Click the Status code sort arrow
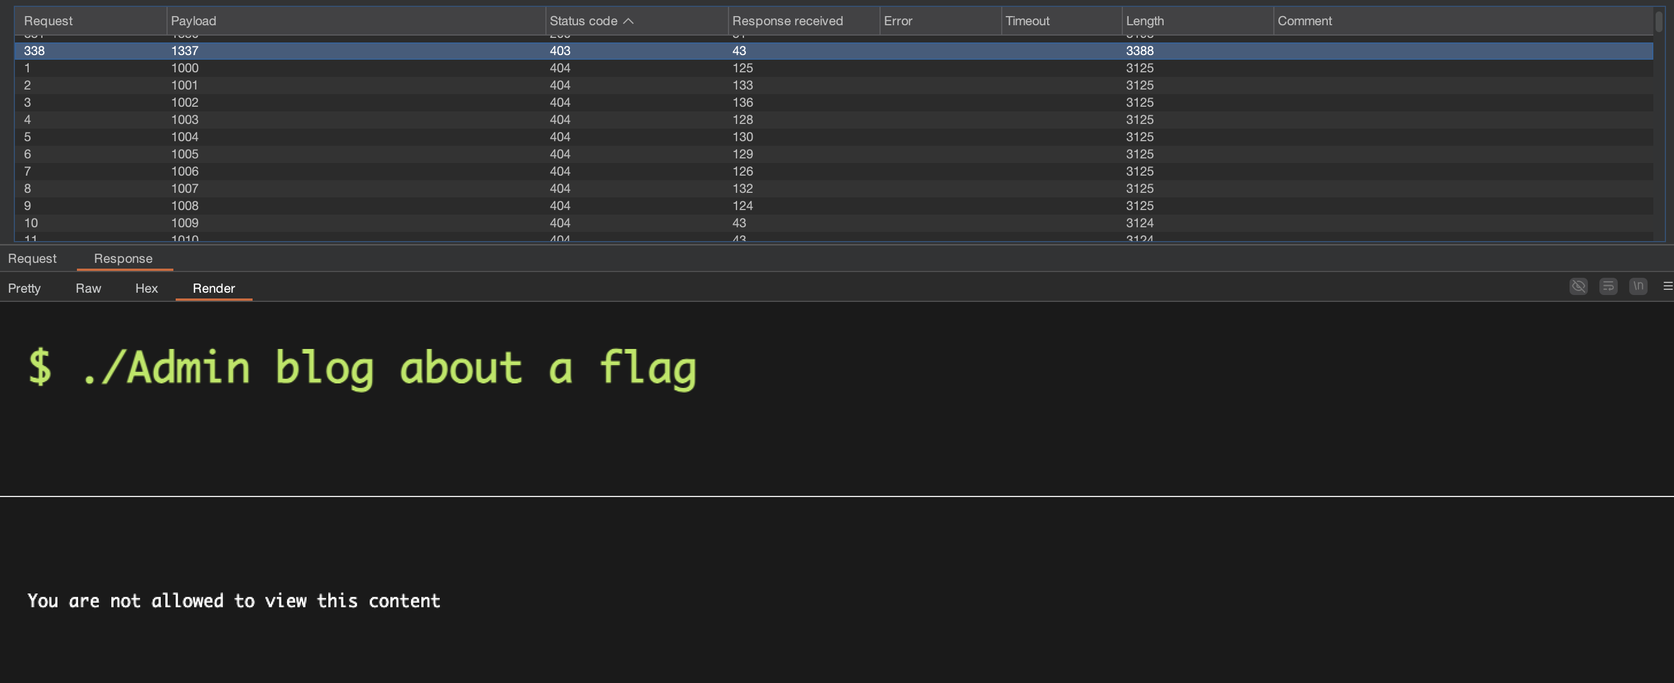 pyautogui.click(x=628, y=21)
